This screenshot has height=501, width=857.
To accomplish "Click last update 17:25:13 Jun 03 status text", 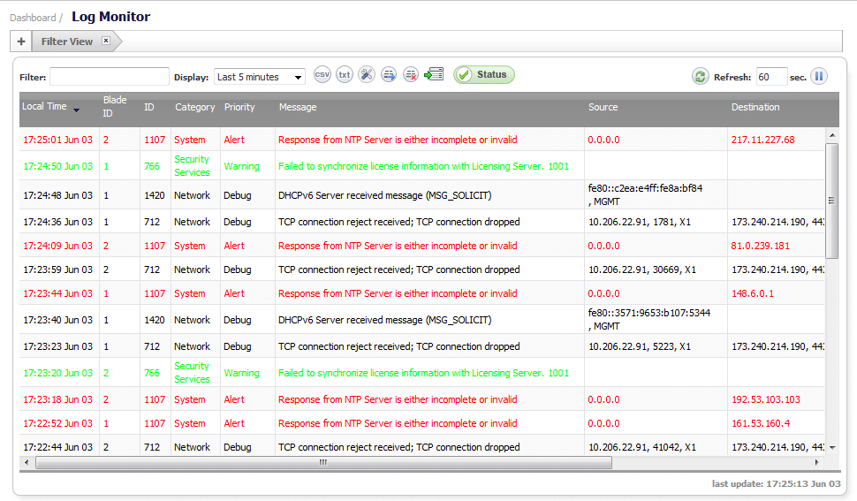I will (x=776, y=483).
